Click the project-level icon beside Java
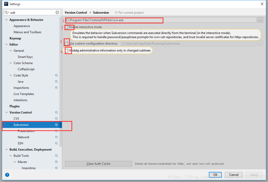The height and width of the screenshot is (182, 268). [57, 82]
